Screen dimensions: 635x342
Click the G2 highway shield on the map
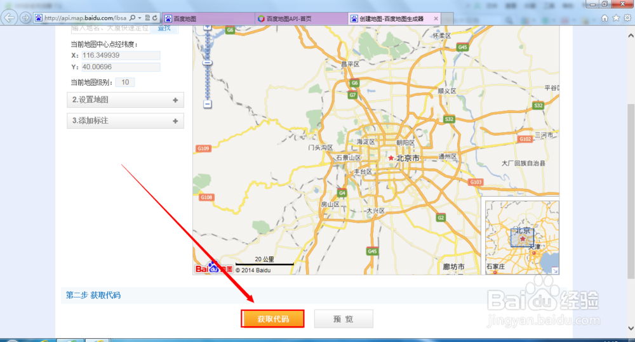441,218
